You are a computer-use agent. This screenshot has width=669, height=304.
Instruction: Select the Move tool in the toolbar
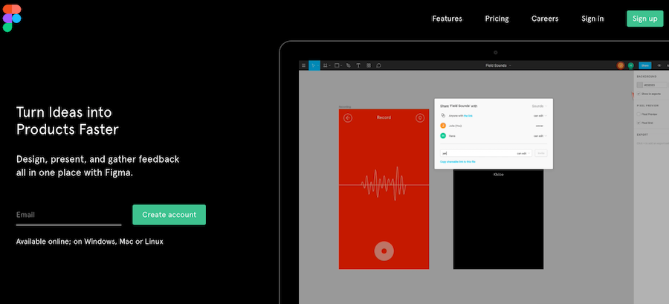pos(314,65)
